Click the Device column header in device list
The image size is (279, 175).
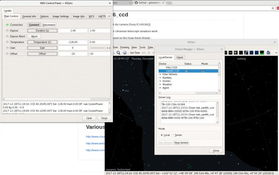[x=171, y=63]
